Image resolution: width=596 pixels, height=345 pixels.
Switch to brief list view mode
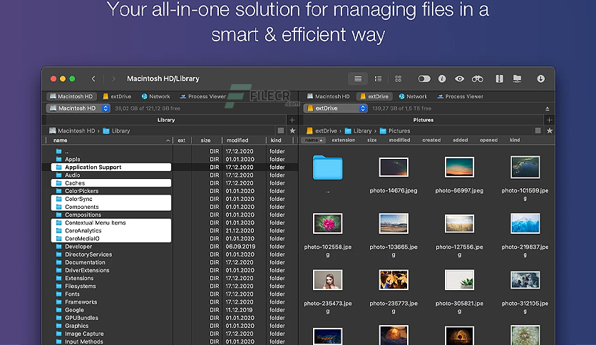378,78
